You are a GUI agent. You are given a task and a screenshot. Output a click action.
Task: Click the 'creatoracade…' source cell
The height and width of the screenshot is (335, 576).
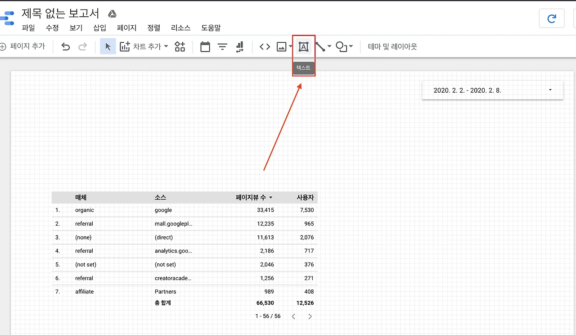[173, 278]
